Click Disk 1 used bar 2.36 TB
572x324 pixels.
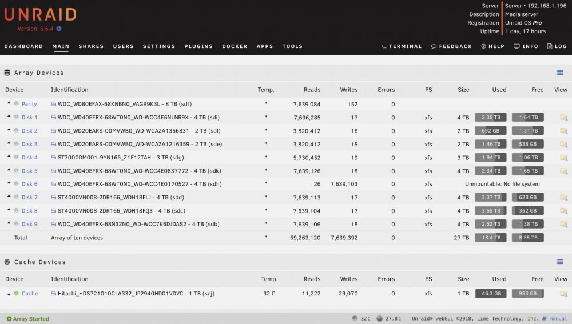coord(490,117)
